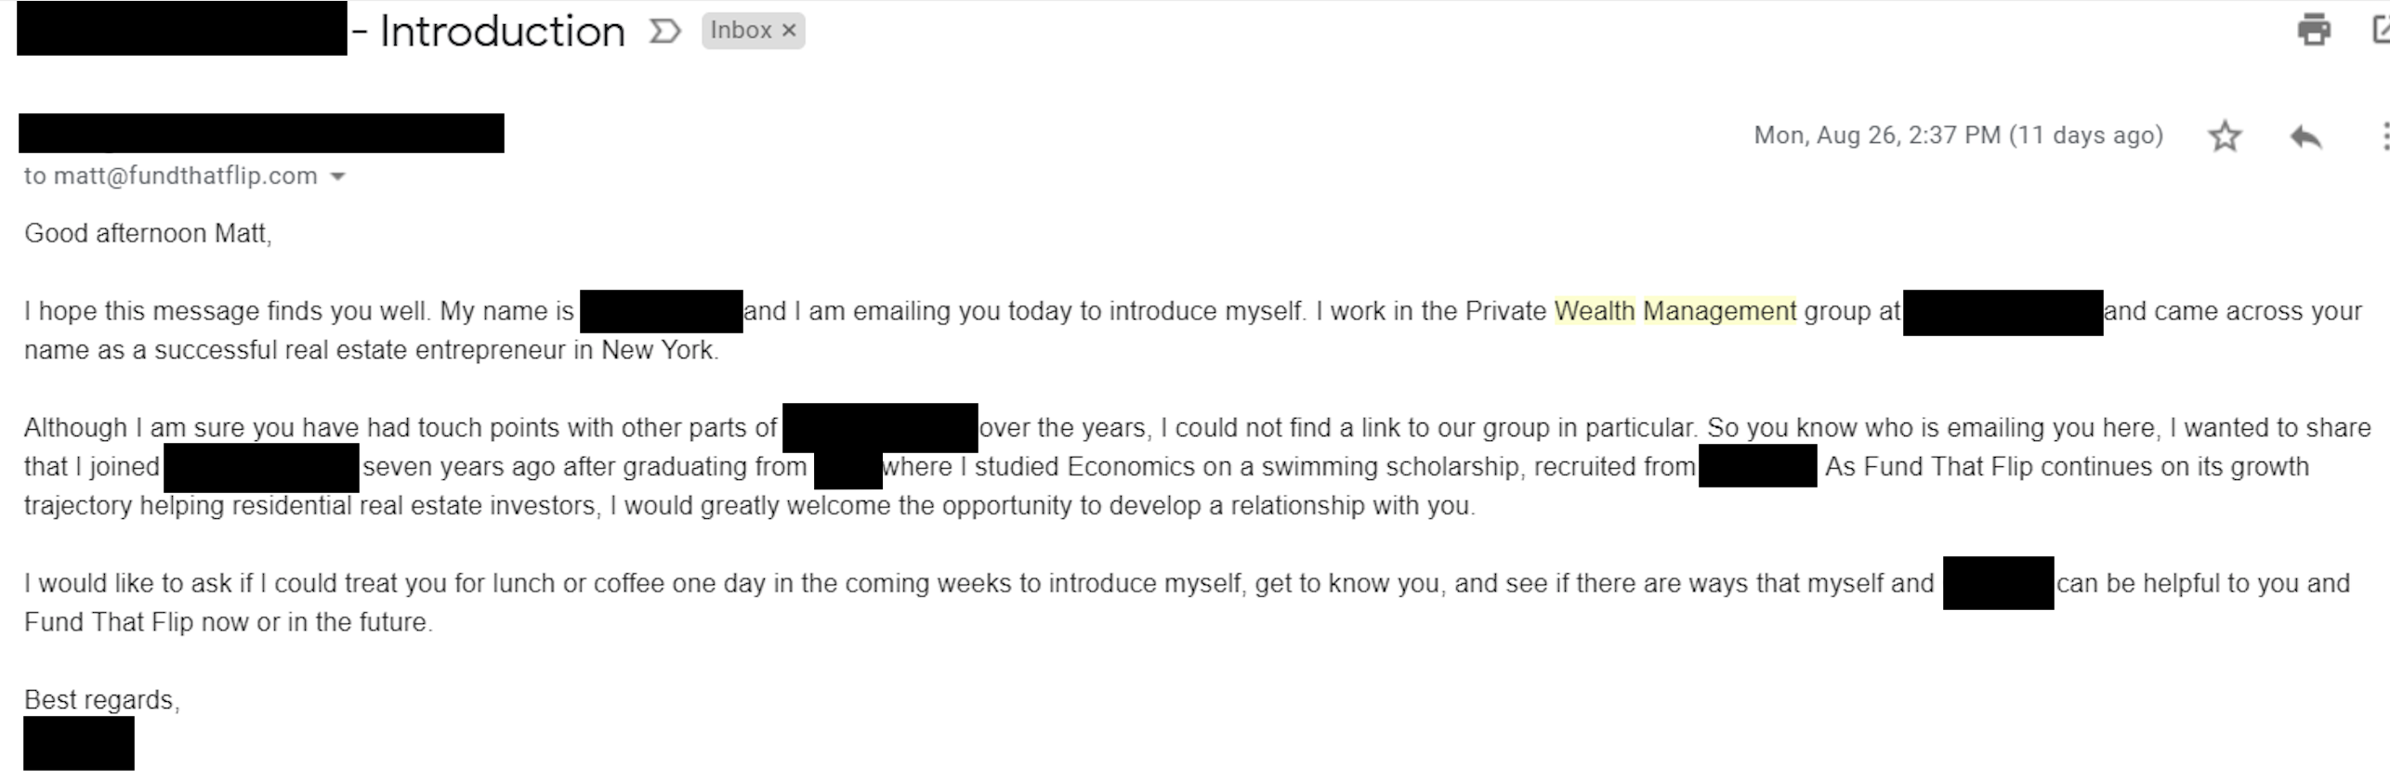Image resolution: width=2390 pixels, height=780 pixels.
Task: Expand recipient details dropdown arrow
Action: click(x=338, y=176)
